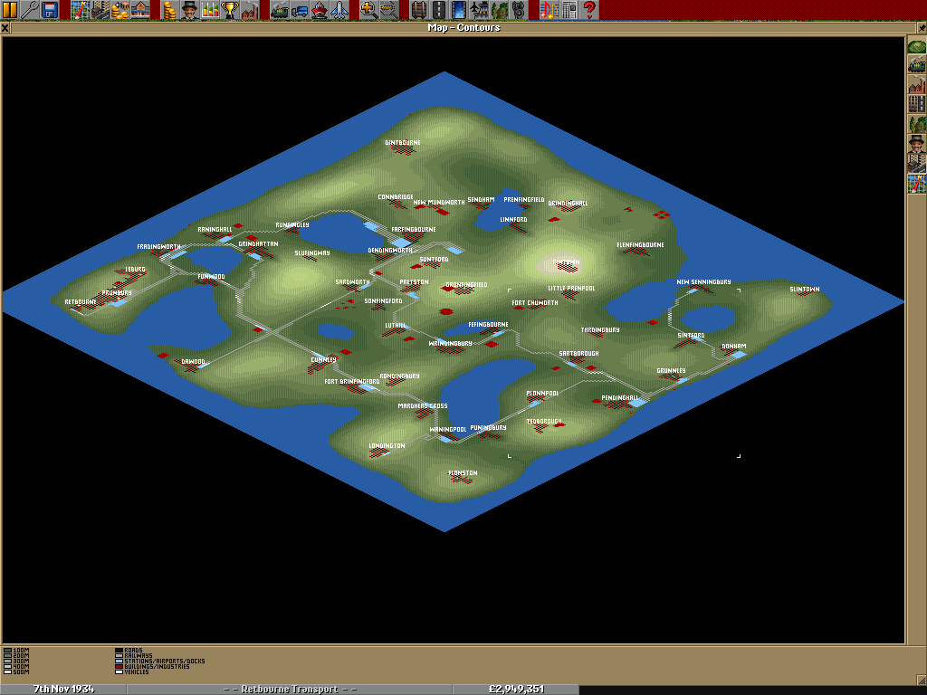Click the Map - Contours title bar
Viewport: 927px width, 695px height.
pyautogui.click(x=463, y=28)
